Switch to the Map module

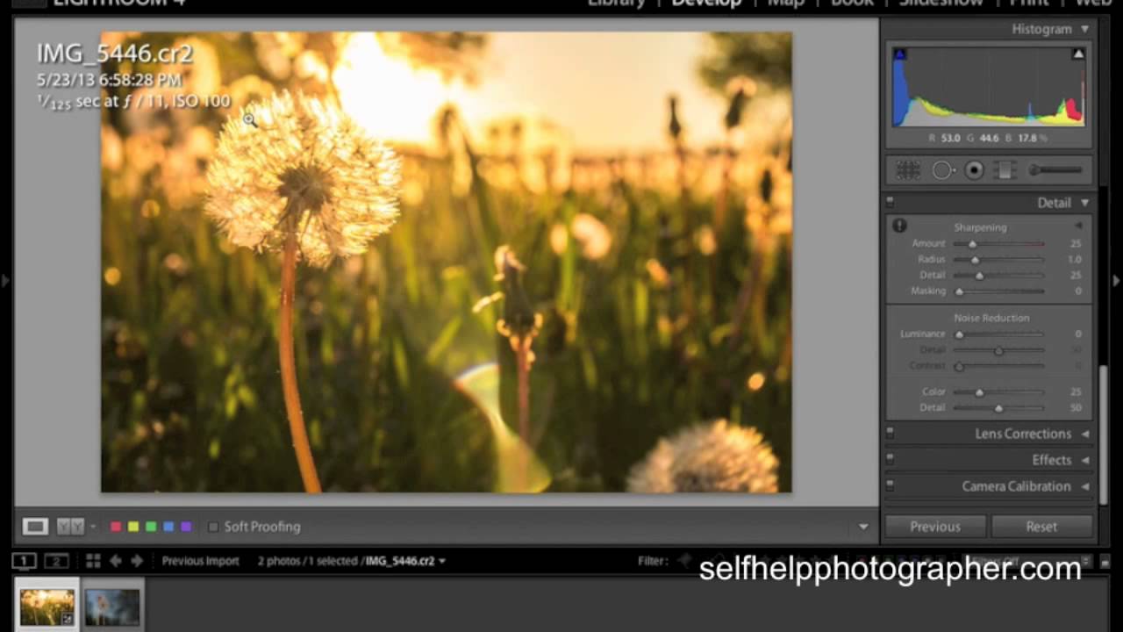click(x=786, y=4)
